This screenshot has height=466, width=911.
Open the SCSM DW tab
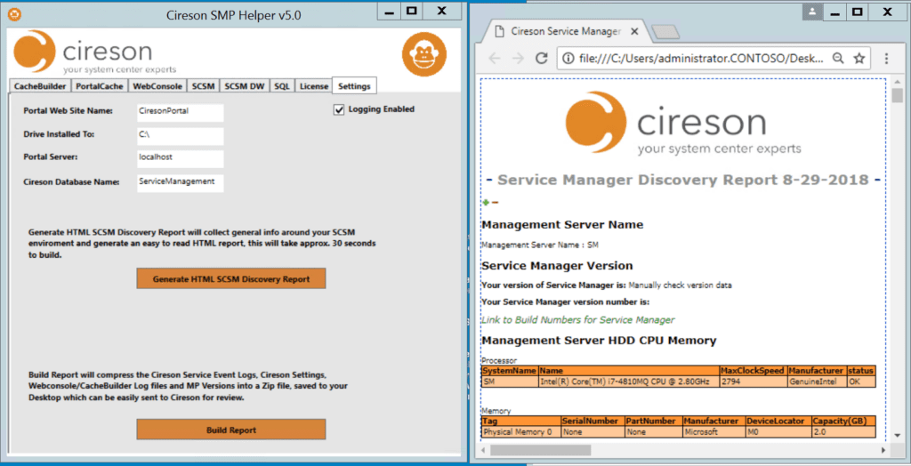click(x=244, y=86)
